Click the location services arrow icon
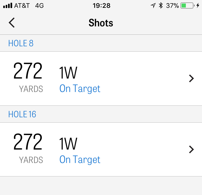This screenshot has width=202, height=195. tap(153, 6)
